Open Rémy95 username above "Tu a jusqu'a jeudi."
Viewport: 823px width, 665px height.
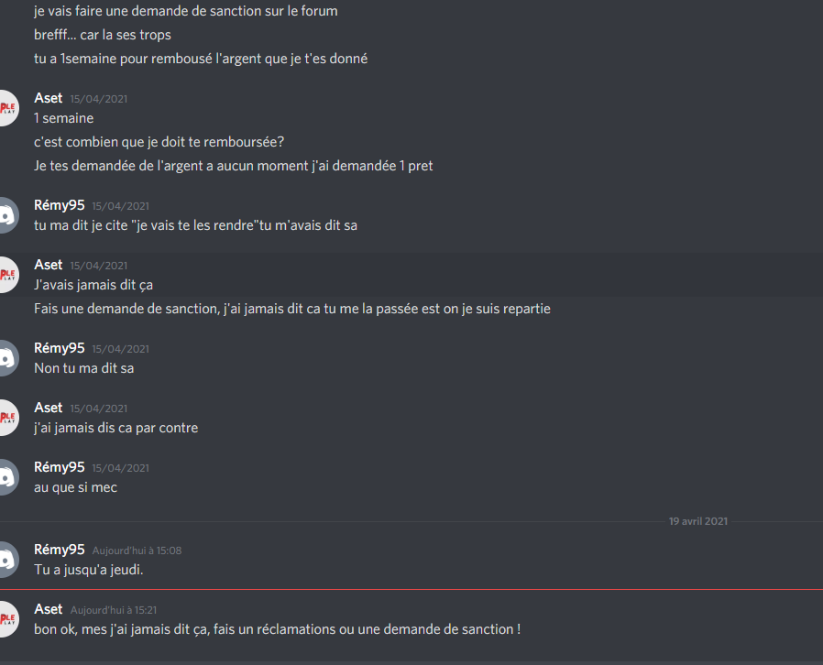60,550
